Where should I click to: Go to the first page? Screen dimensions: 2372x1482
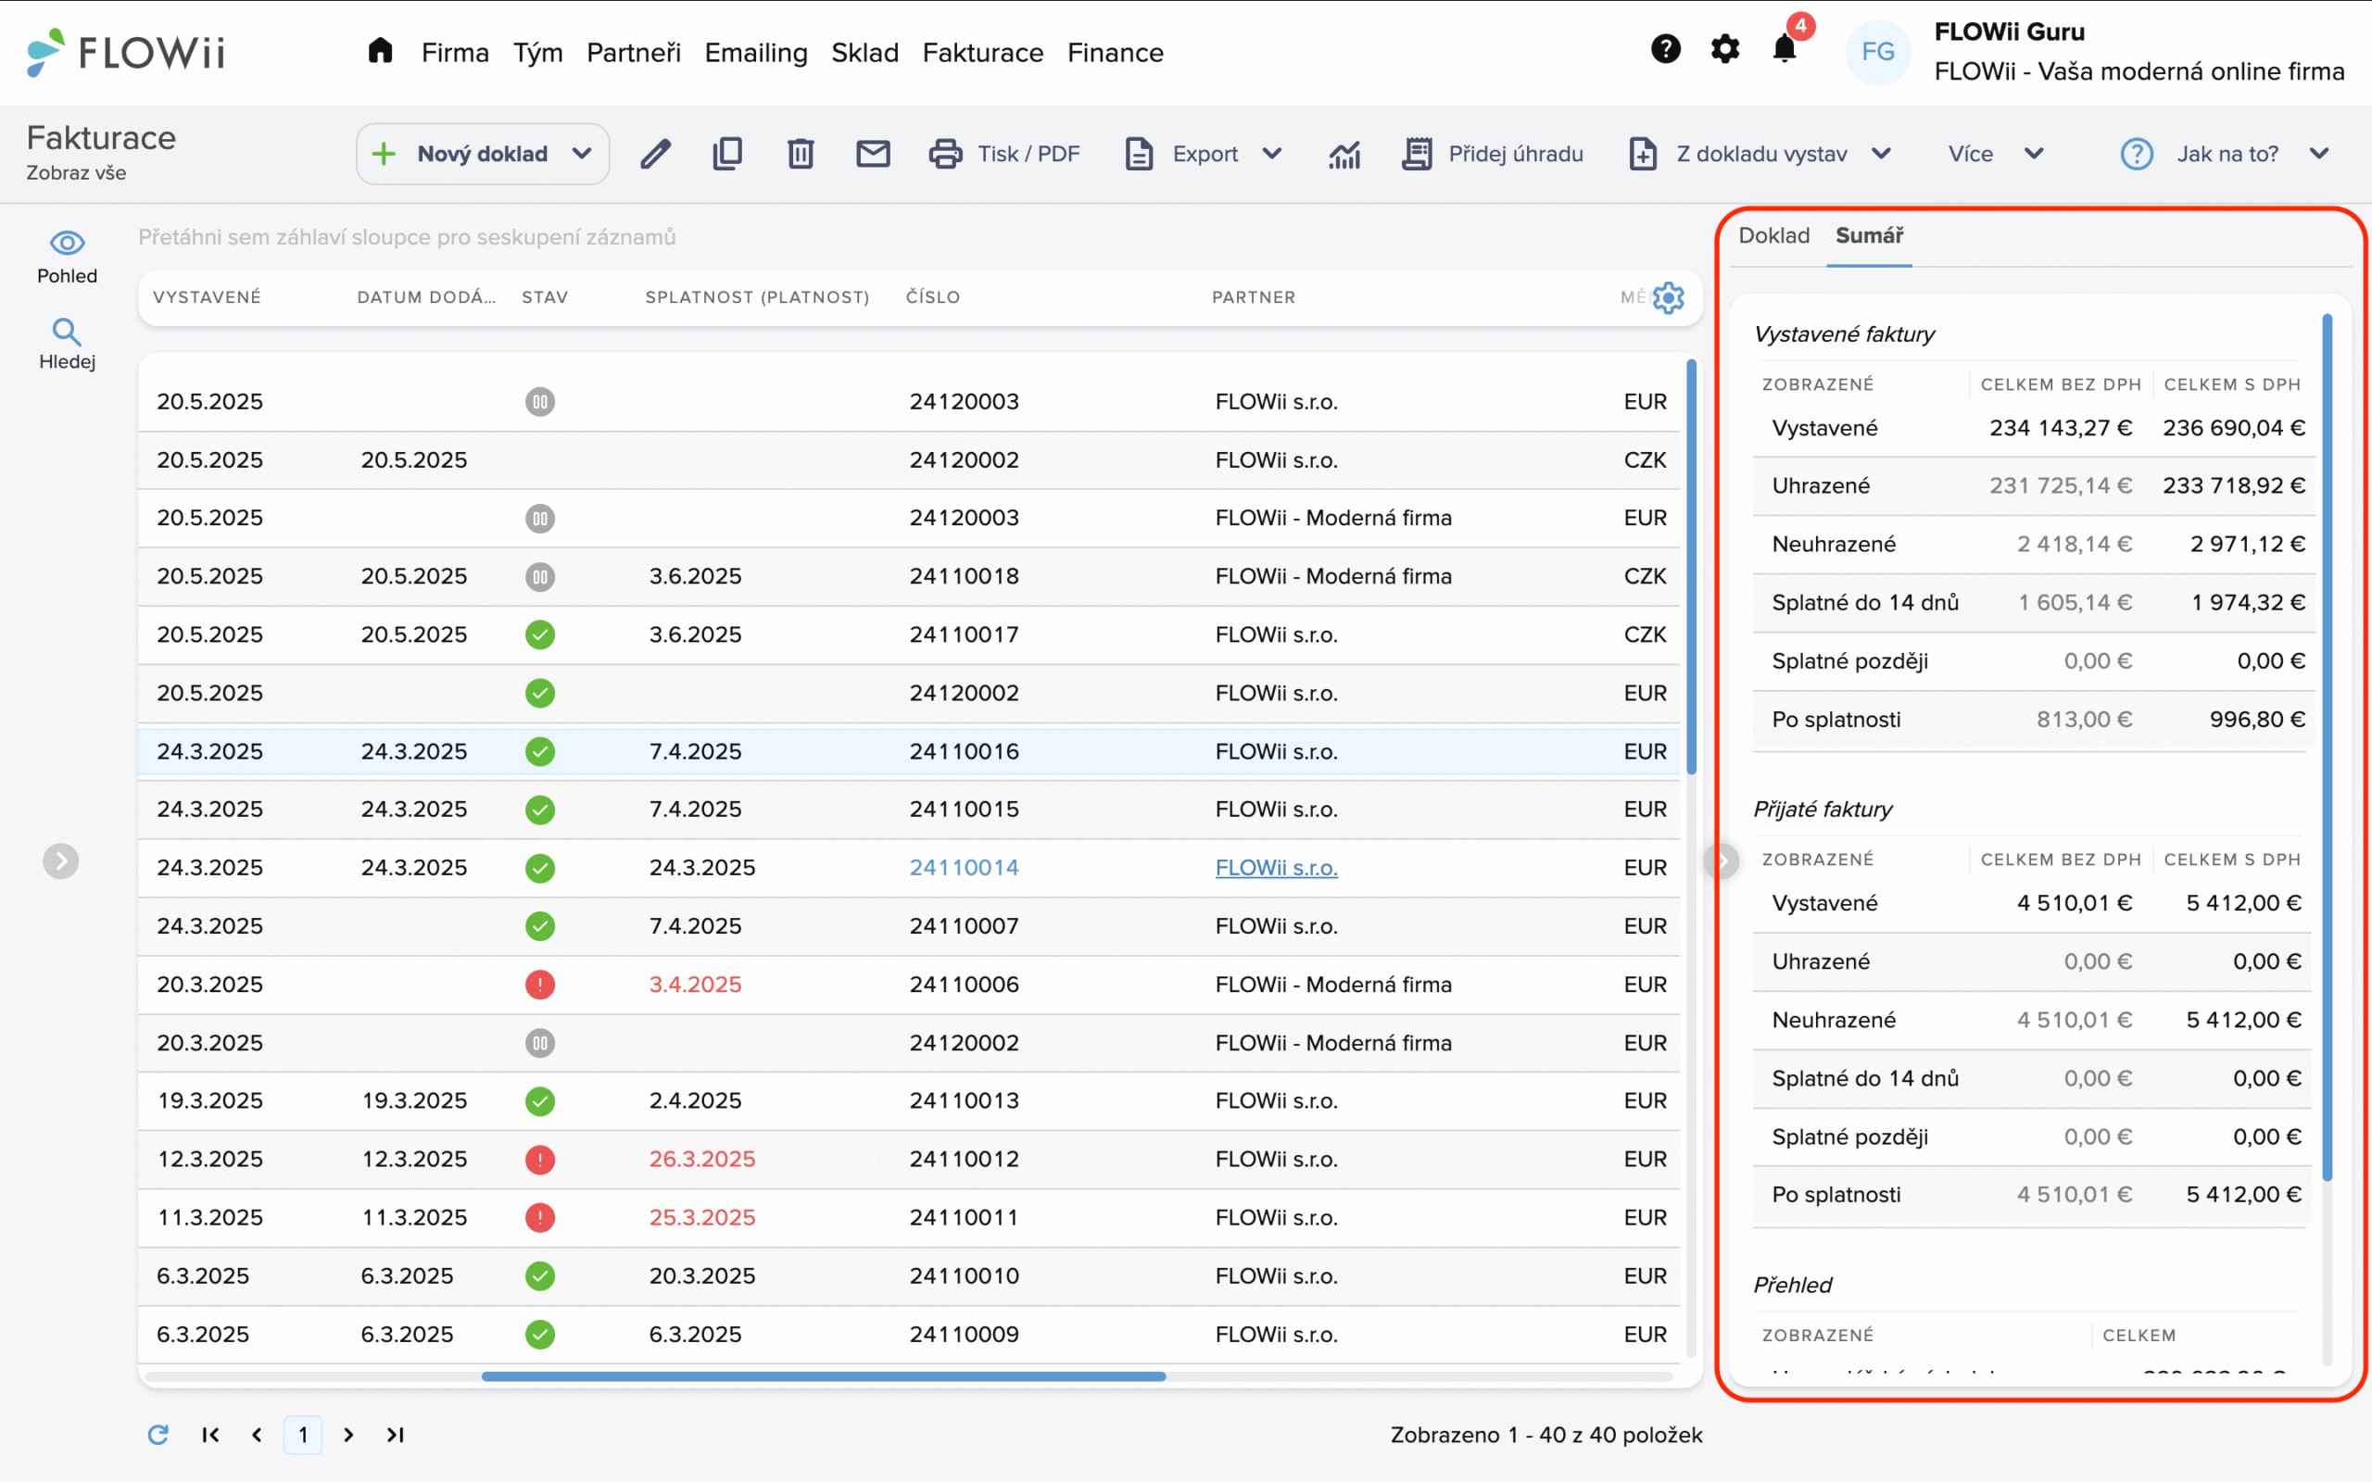tap(209, 1435)
